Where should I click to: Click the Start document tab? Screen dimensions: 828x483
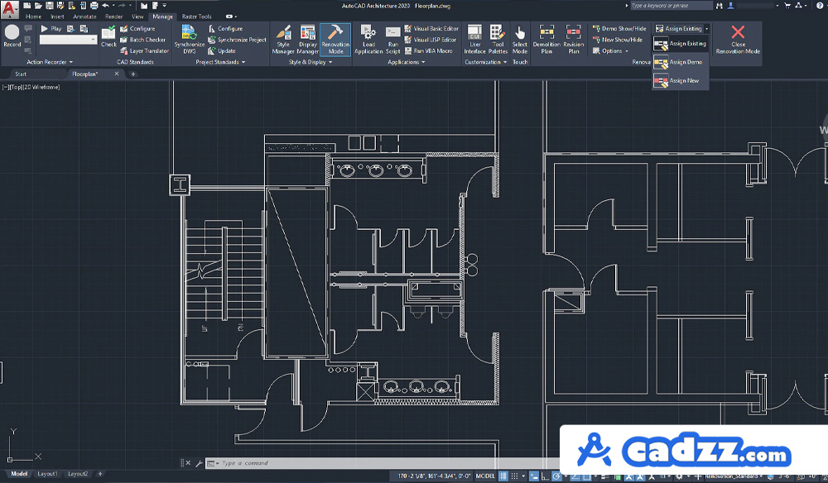pos(21,74)
